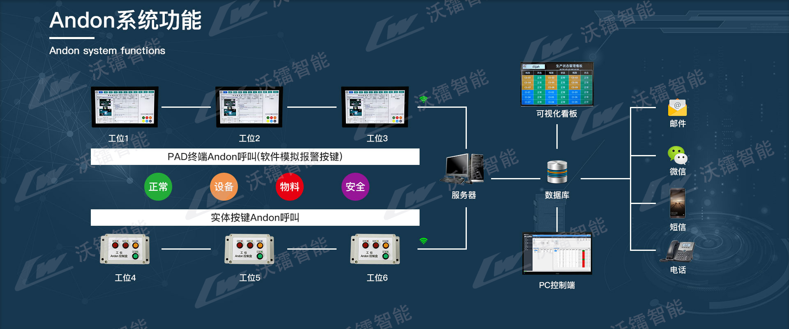The image size is (789, 329).
Task: Click the 工位5 Andon control box
Action: pyautogui.click(x=249, y=249)
